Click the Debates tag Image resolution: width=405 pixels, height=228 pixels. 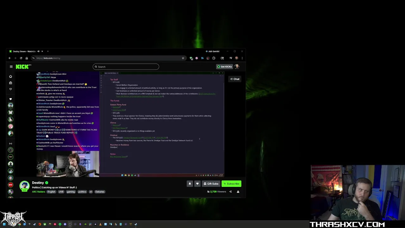100,192
